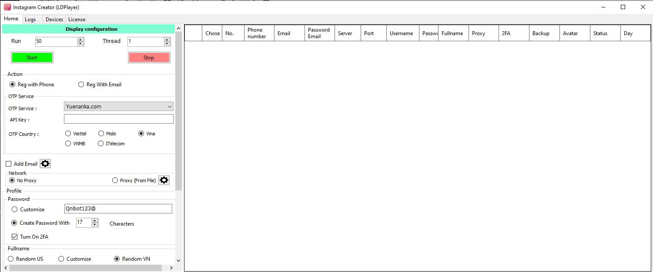
Task: Choose Mobi as OTP country
Action: coord(107,134)
